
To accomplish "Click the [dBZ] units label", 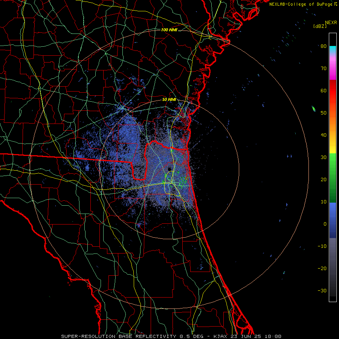I will click(320, 26).
